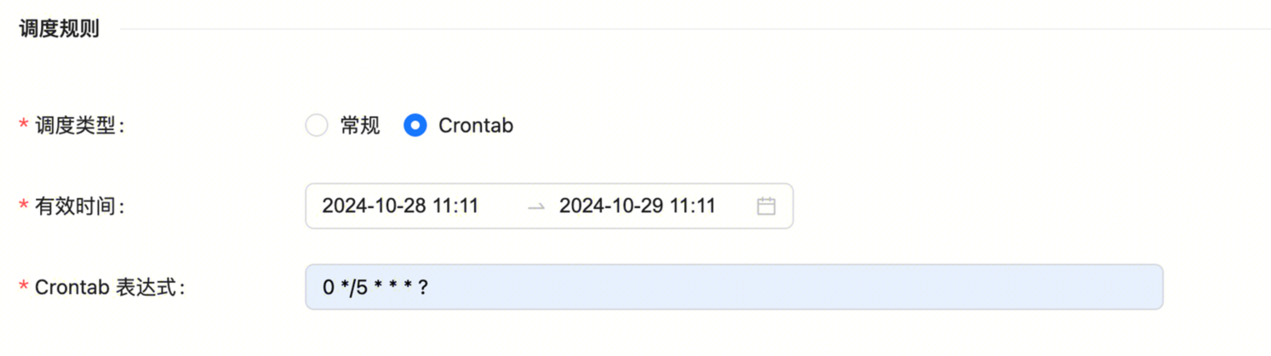
Task: Click the Crontab option label text
Action: pos(476,126)
